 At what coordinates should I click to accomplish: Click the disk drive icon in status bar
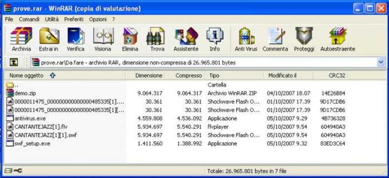pyautogui.click(x=8, y=171)
